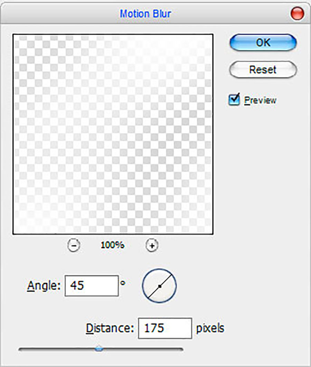Click the angle direction dial

point(159,286)
